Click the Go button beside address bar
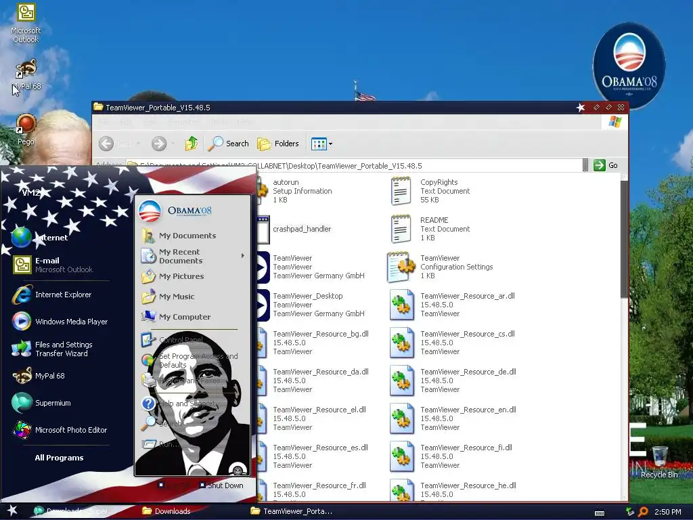This screenshot has height=520, width=693. point(606,165)
